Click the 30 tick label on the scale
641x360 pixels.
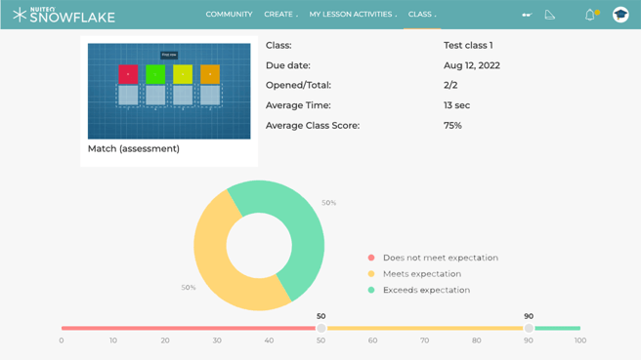point(217,340)
